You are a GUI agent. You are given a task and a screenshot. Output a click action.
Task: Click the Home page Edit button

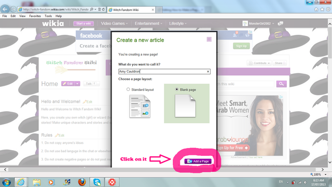coord(68,84)
